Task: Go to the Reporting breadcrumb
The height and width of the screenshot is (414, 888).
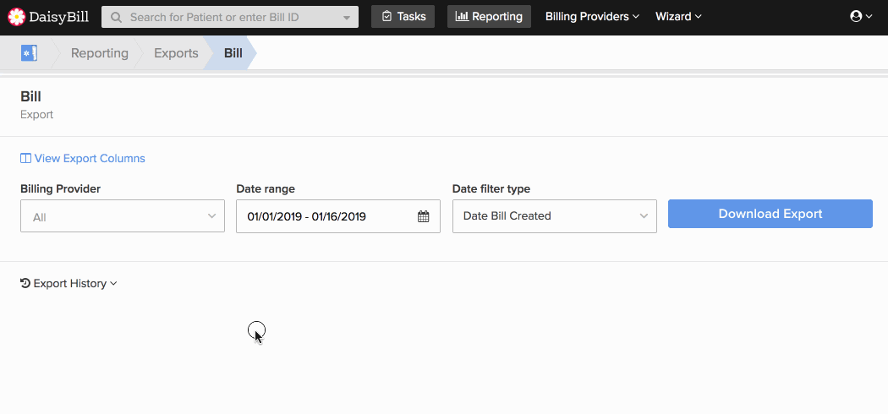Action: [x=100, y=53]
